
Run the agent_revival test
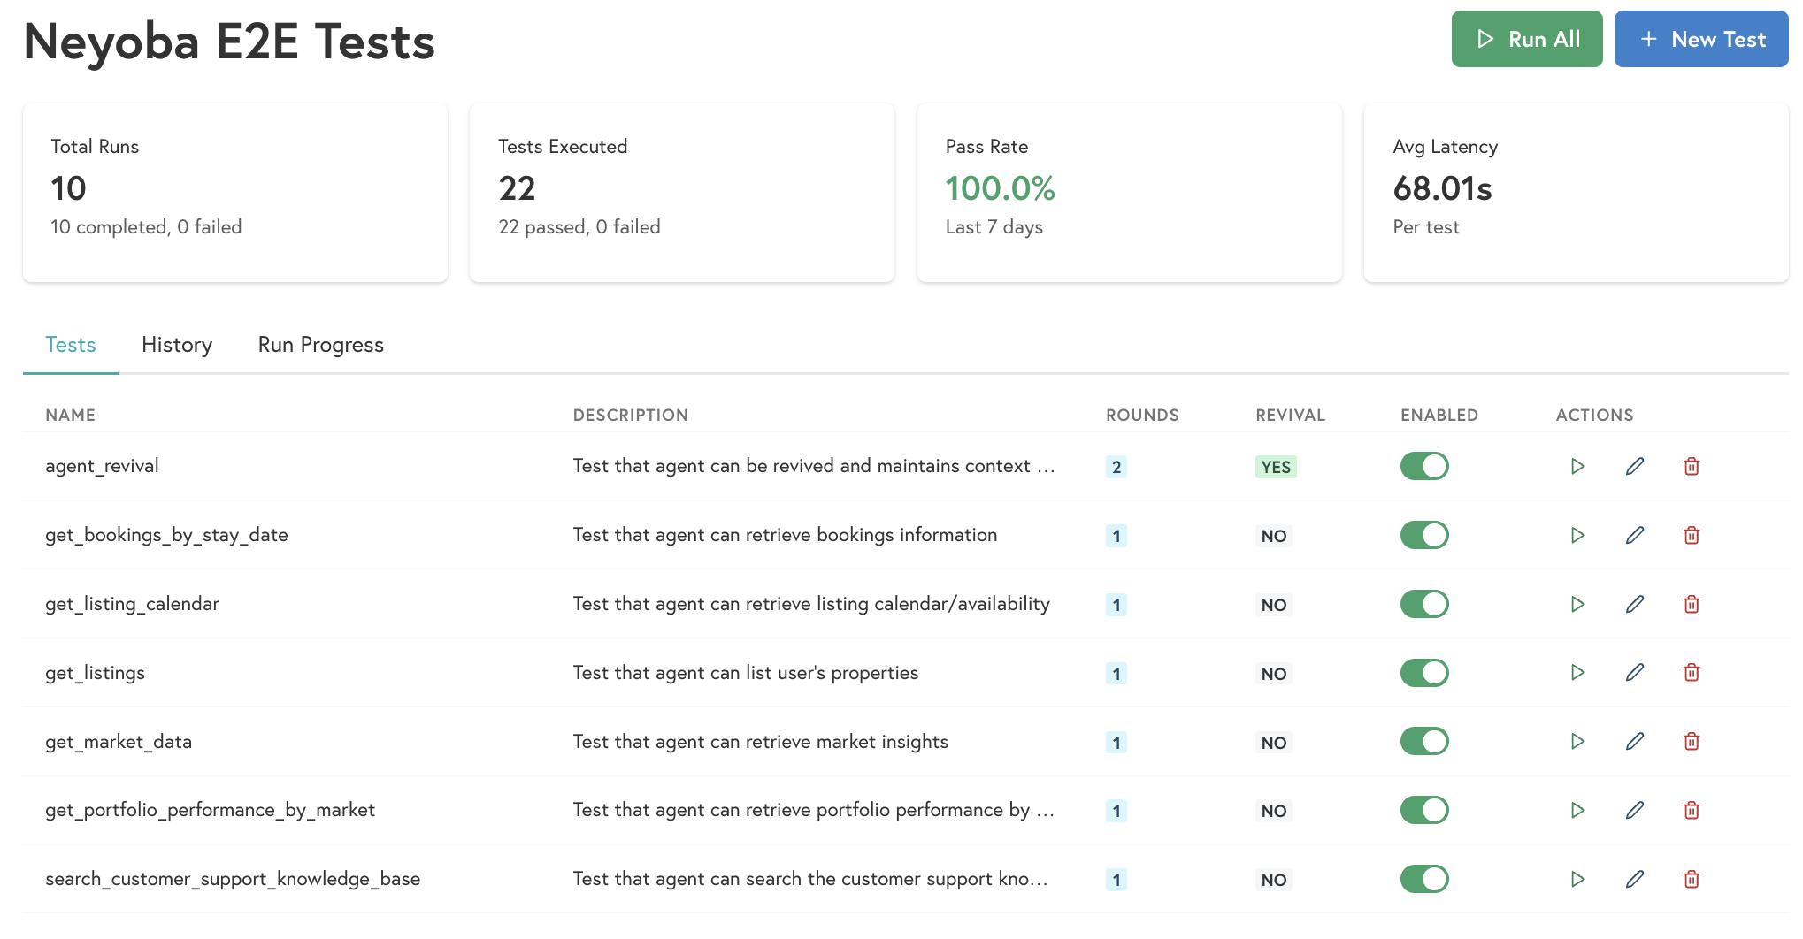1577,466
